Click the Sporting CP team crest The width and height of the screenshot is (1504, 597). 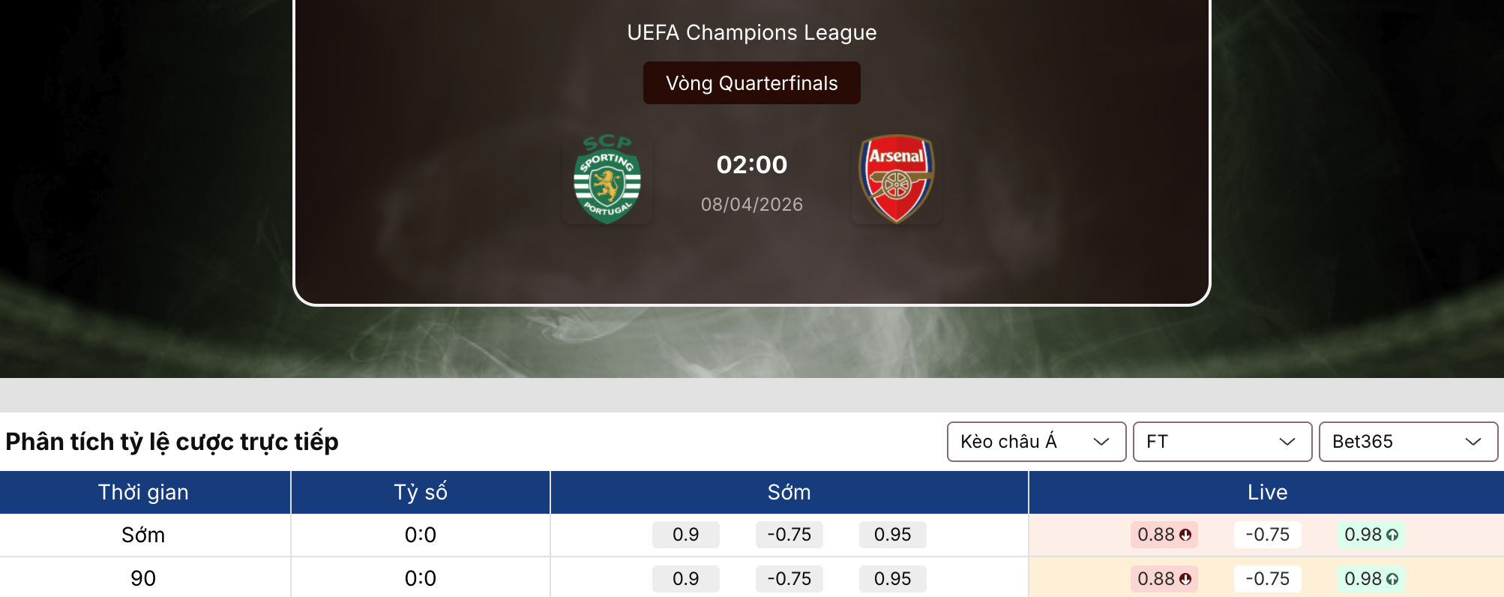click(x=607, y=179)
